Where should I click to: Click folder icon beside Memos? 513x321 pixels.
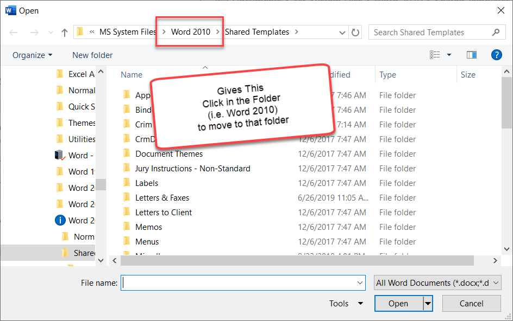tap(127, 227)
